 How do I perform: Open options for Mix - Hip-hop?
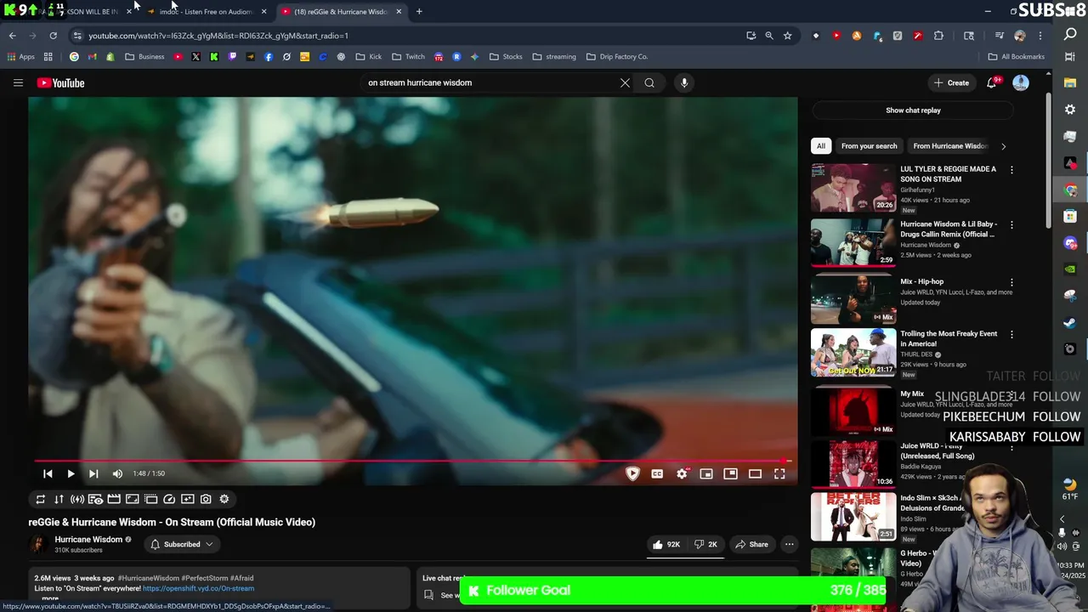click(x=1011, y=282)
